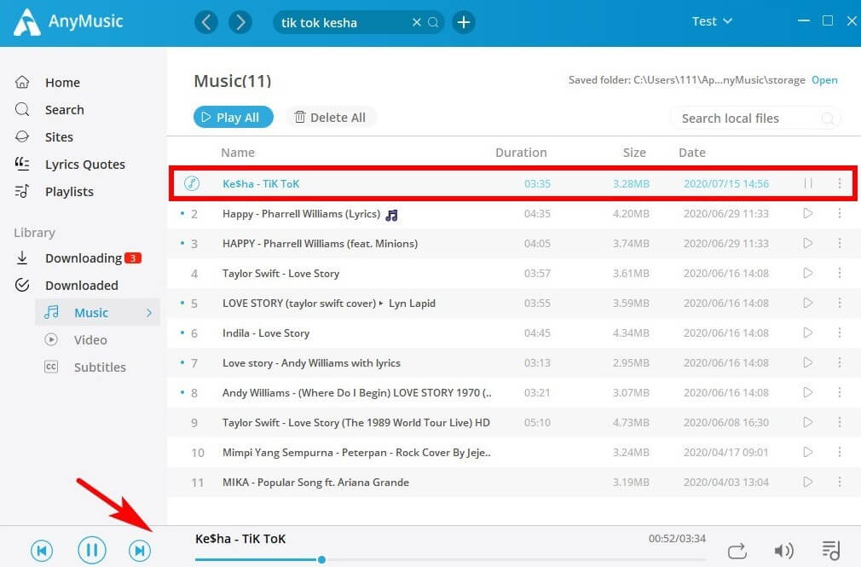Add a new tab with plus button

(464, 22)
